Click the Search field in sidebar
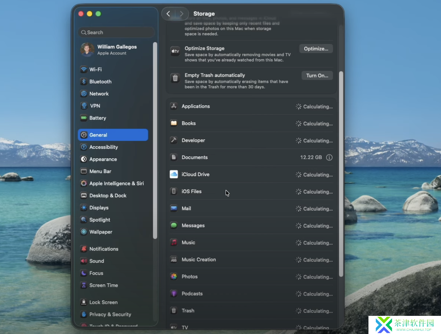441x334 pixels. 116,32
